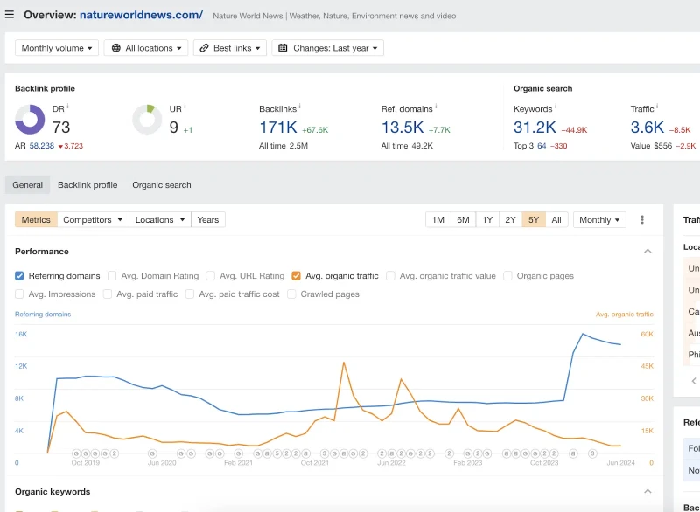Click AR value 58,238
The image size is (700, 512).
click(x=41, y=146)
